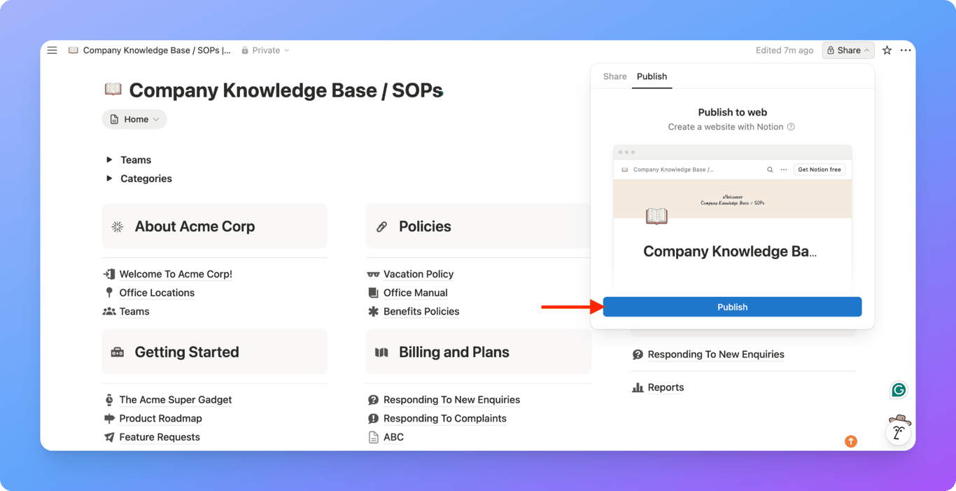Click the Edited 7m ago text
This screenshot has height=491, width=956.
pos(785,50)
